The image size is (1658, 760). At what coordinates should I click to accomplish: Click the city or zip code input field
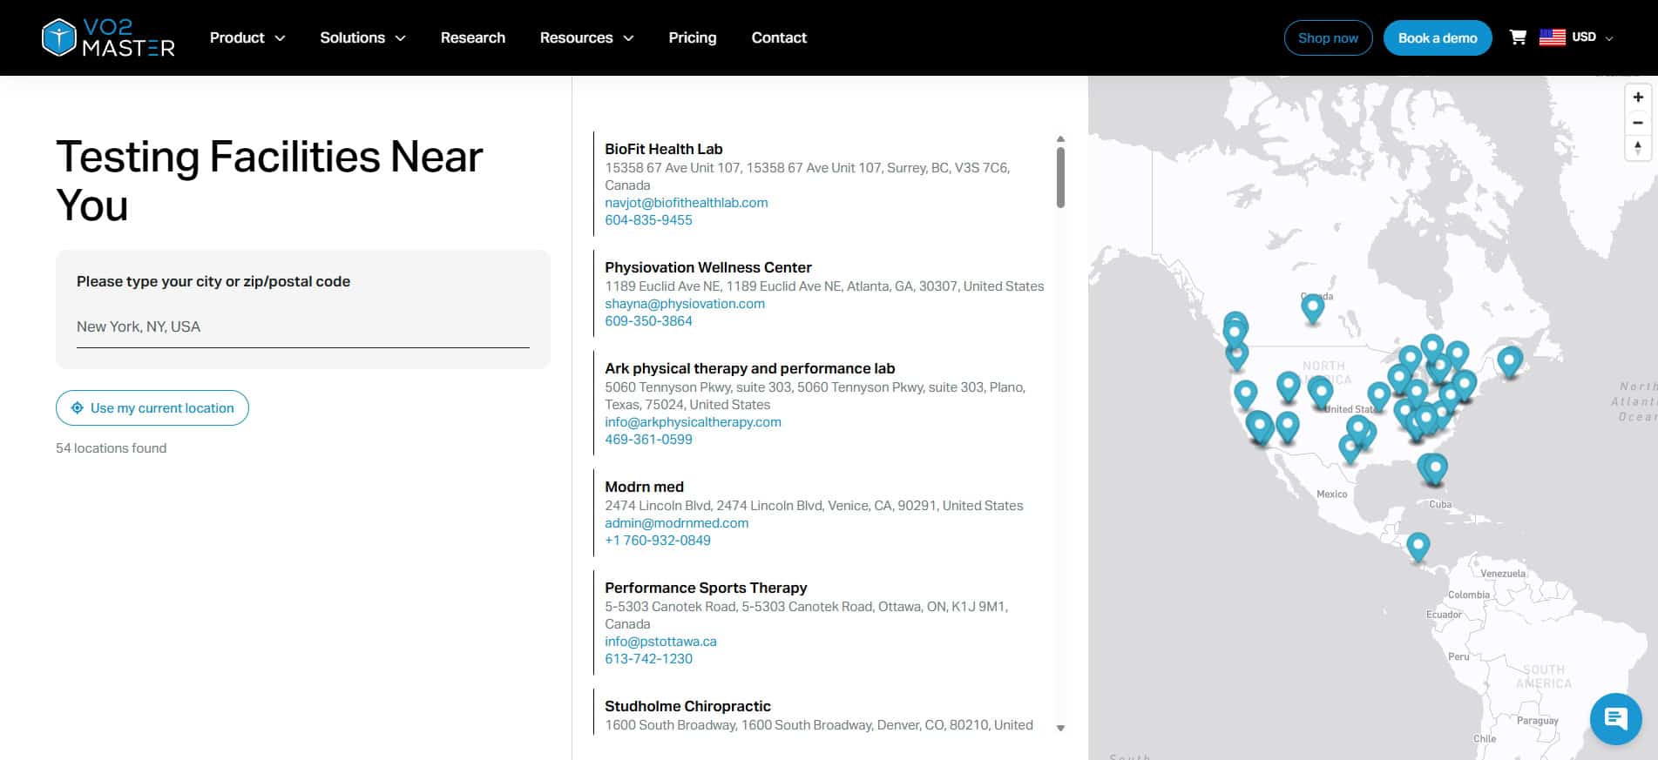point(303,327)
